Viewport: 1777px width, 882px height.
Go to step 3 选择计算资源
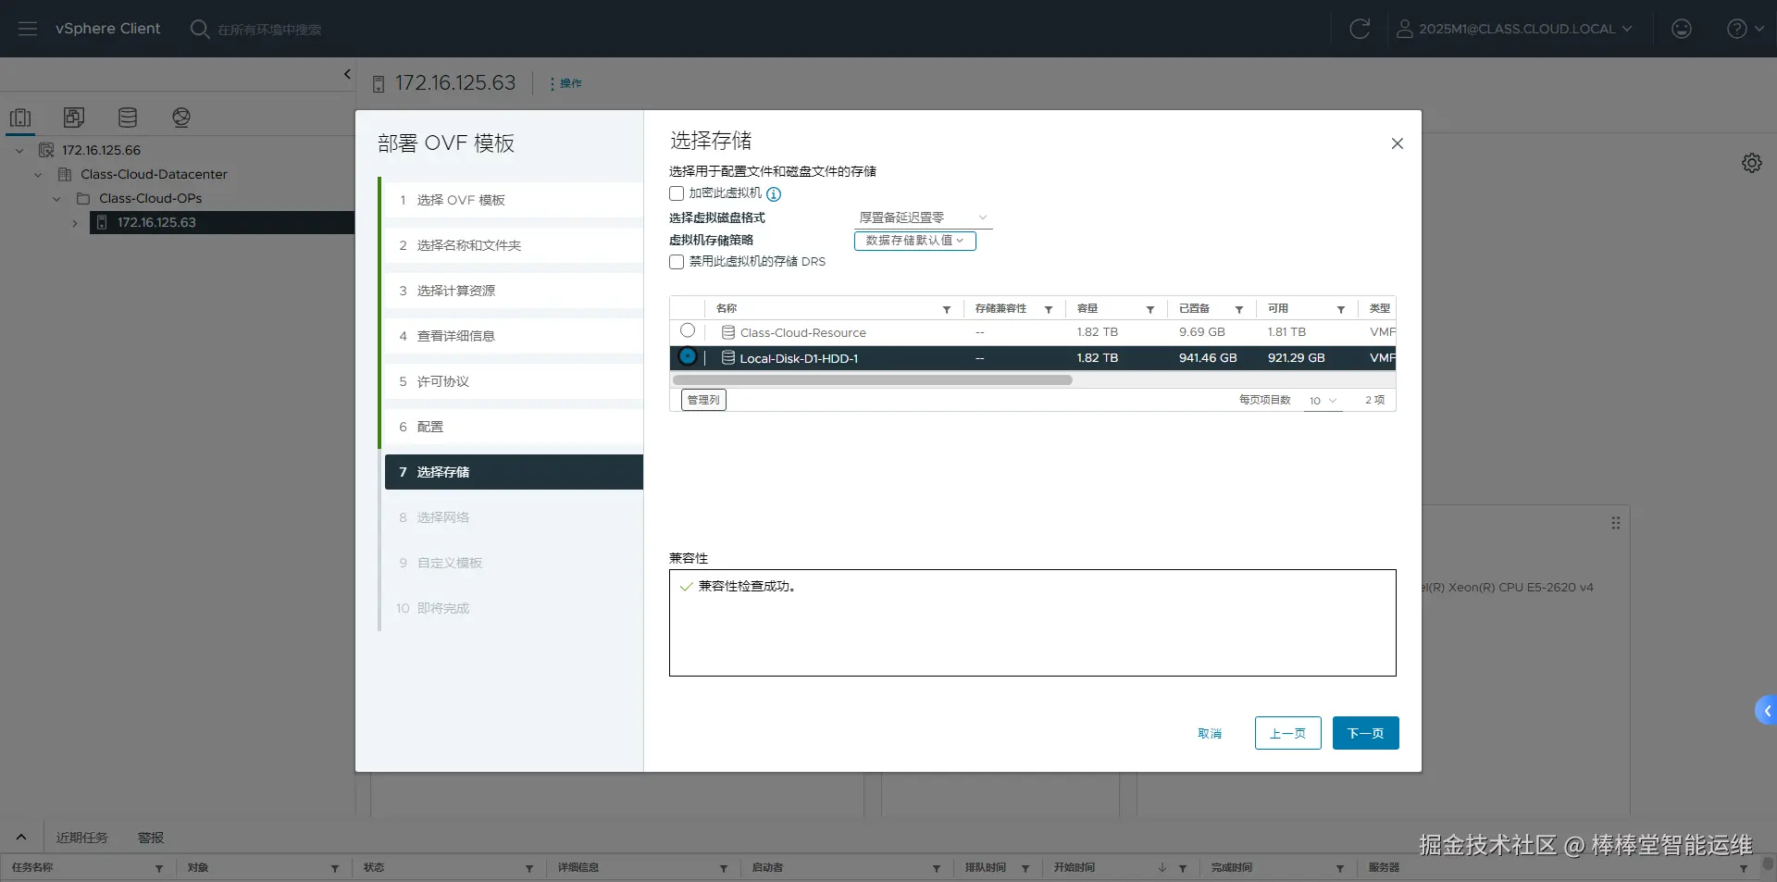click(514, 291)
